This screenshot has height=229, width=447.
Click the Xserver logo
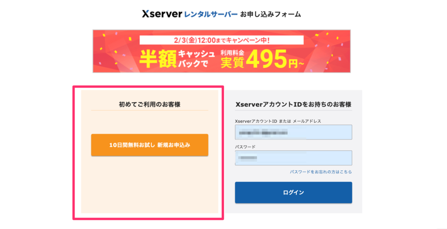click(x=162, y=14)
